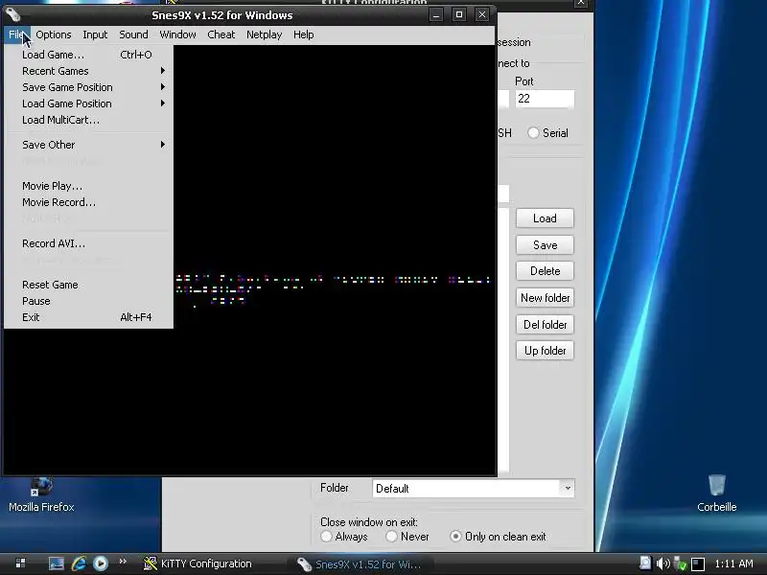The image size is (767, 575).
Task: Launch Windows Media Player from quick launch
Action: coord(101,563)
